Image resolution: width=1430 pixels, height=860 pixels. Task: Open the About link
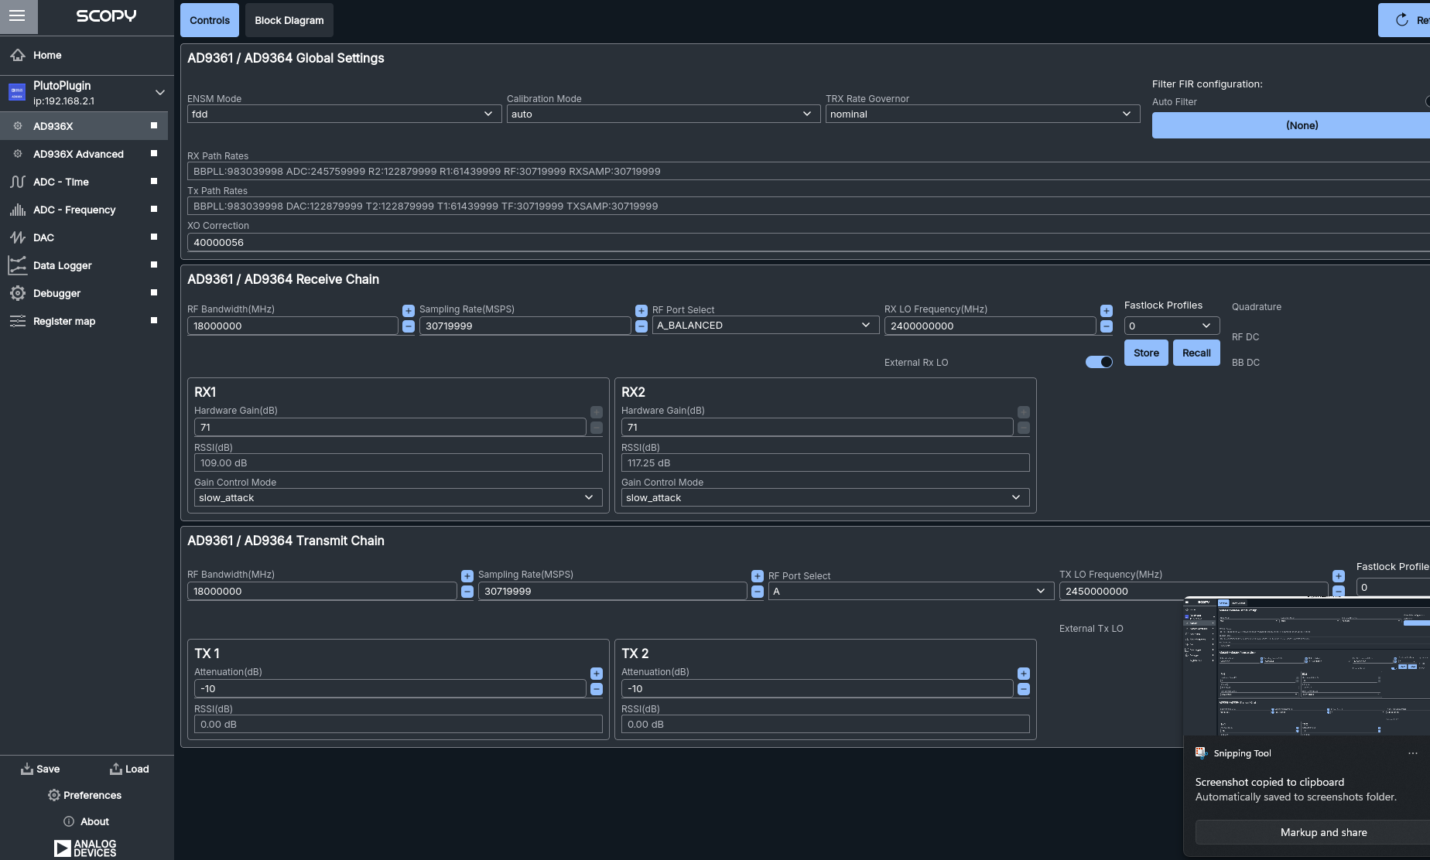coord(86,821)
